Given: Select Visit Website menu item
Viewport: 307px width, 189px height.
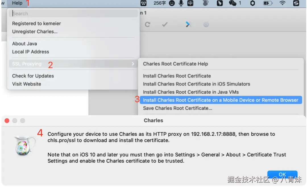Looking at the screenshot, I should 27,84.
